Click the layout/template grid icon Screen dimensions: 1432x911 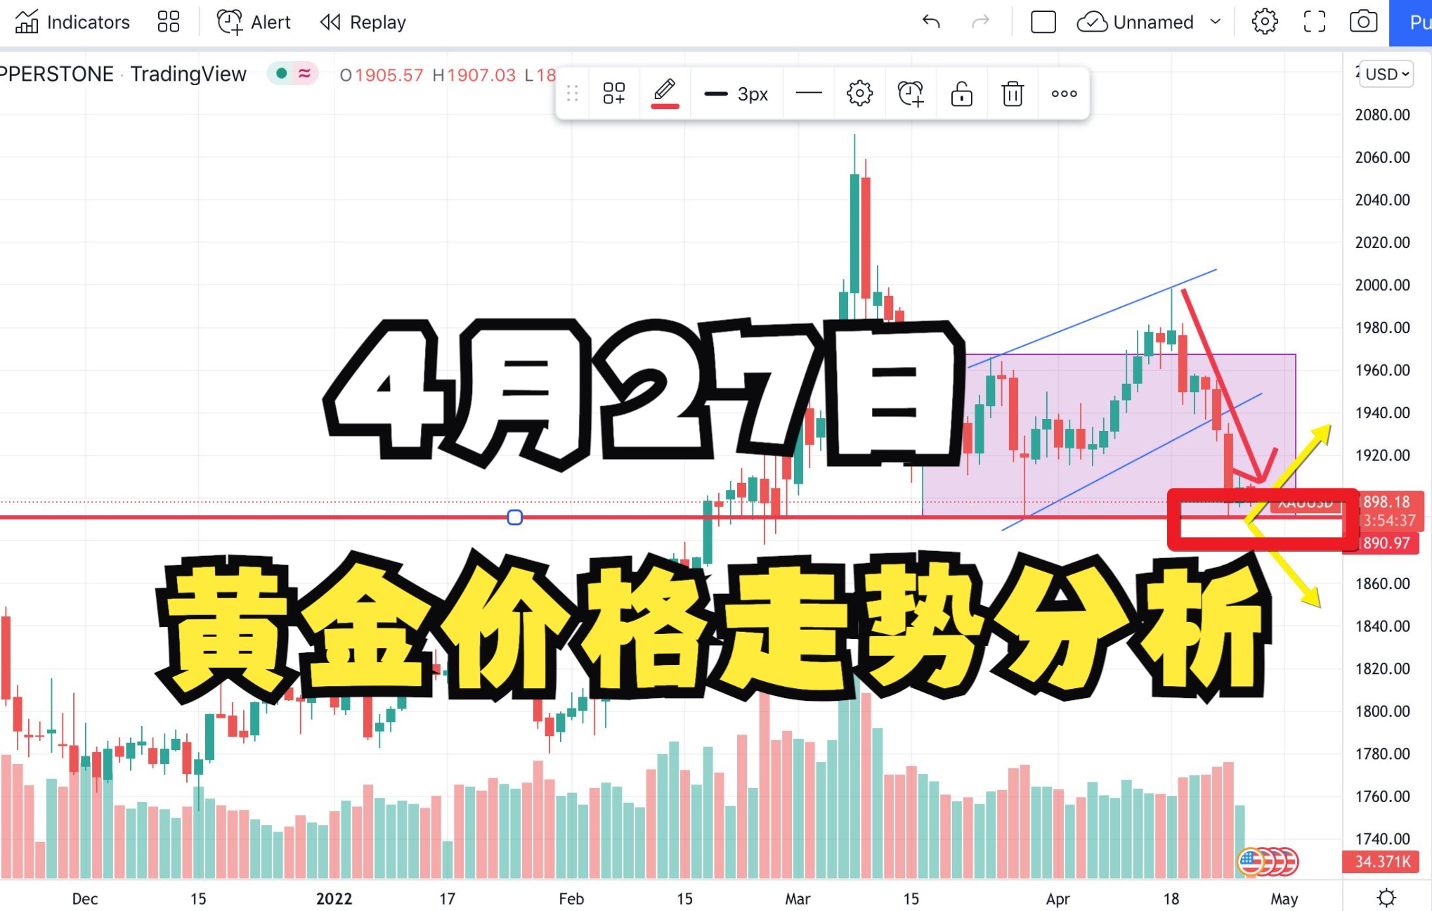click(x=166, y=21)
